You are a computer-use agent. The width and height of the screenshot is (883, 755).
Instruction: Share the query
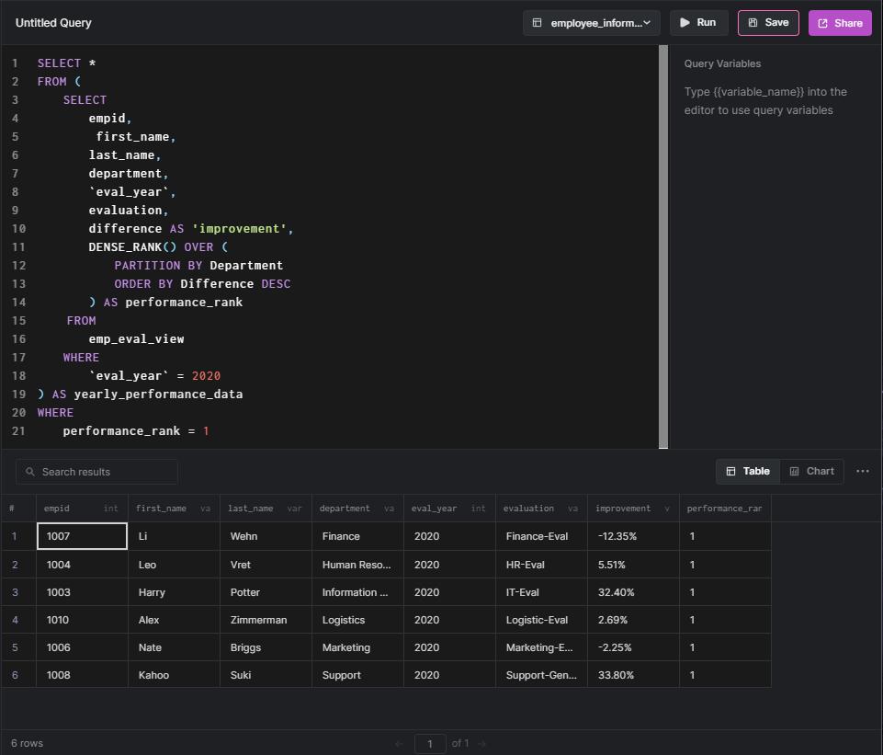click(840, 23)
